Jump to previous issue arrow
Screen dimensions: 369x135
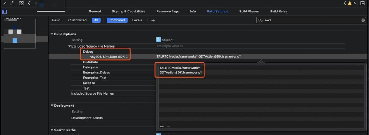coord(345,3)
